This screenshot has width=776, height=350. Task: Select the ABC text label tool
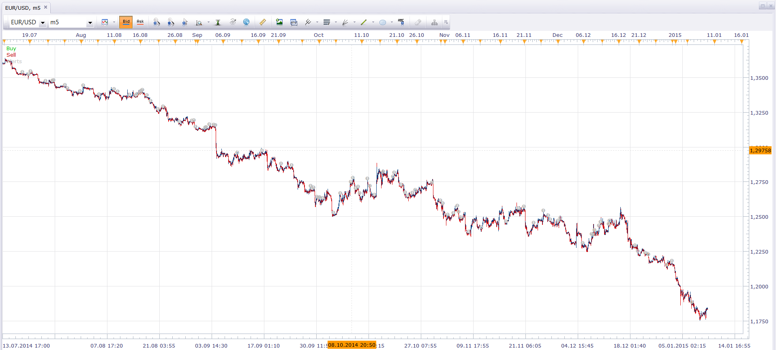pyautogui.click(x=401, y=22)
